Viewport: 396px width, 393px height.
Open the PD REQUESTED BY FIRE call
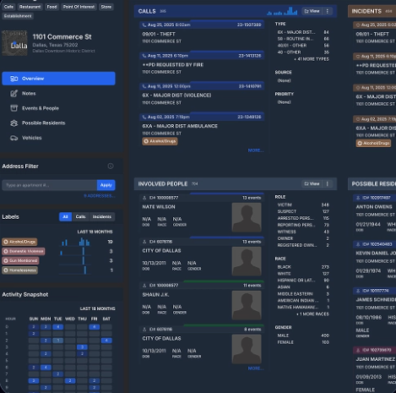pyautogui.click(x=202, y=64)
